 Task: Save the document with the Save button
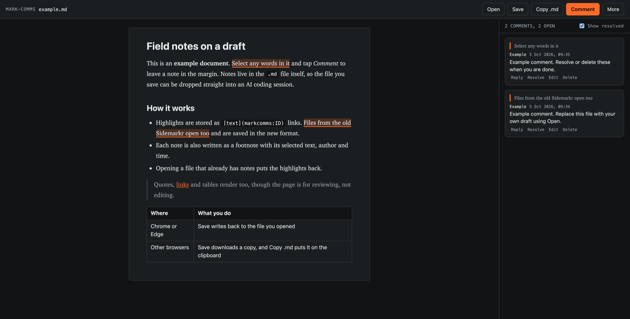pyautogui.click(x=518, y=9)
